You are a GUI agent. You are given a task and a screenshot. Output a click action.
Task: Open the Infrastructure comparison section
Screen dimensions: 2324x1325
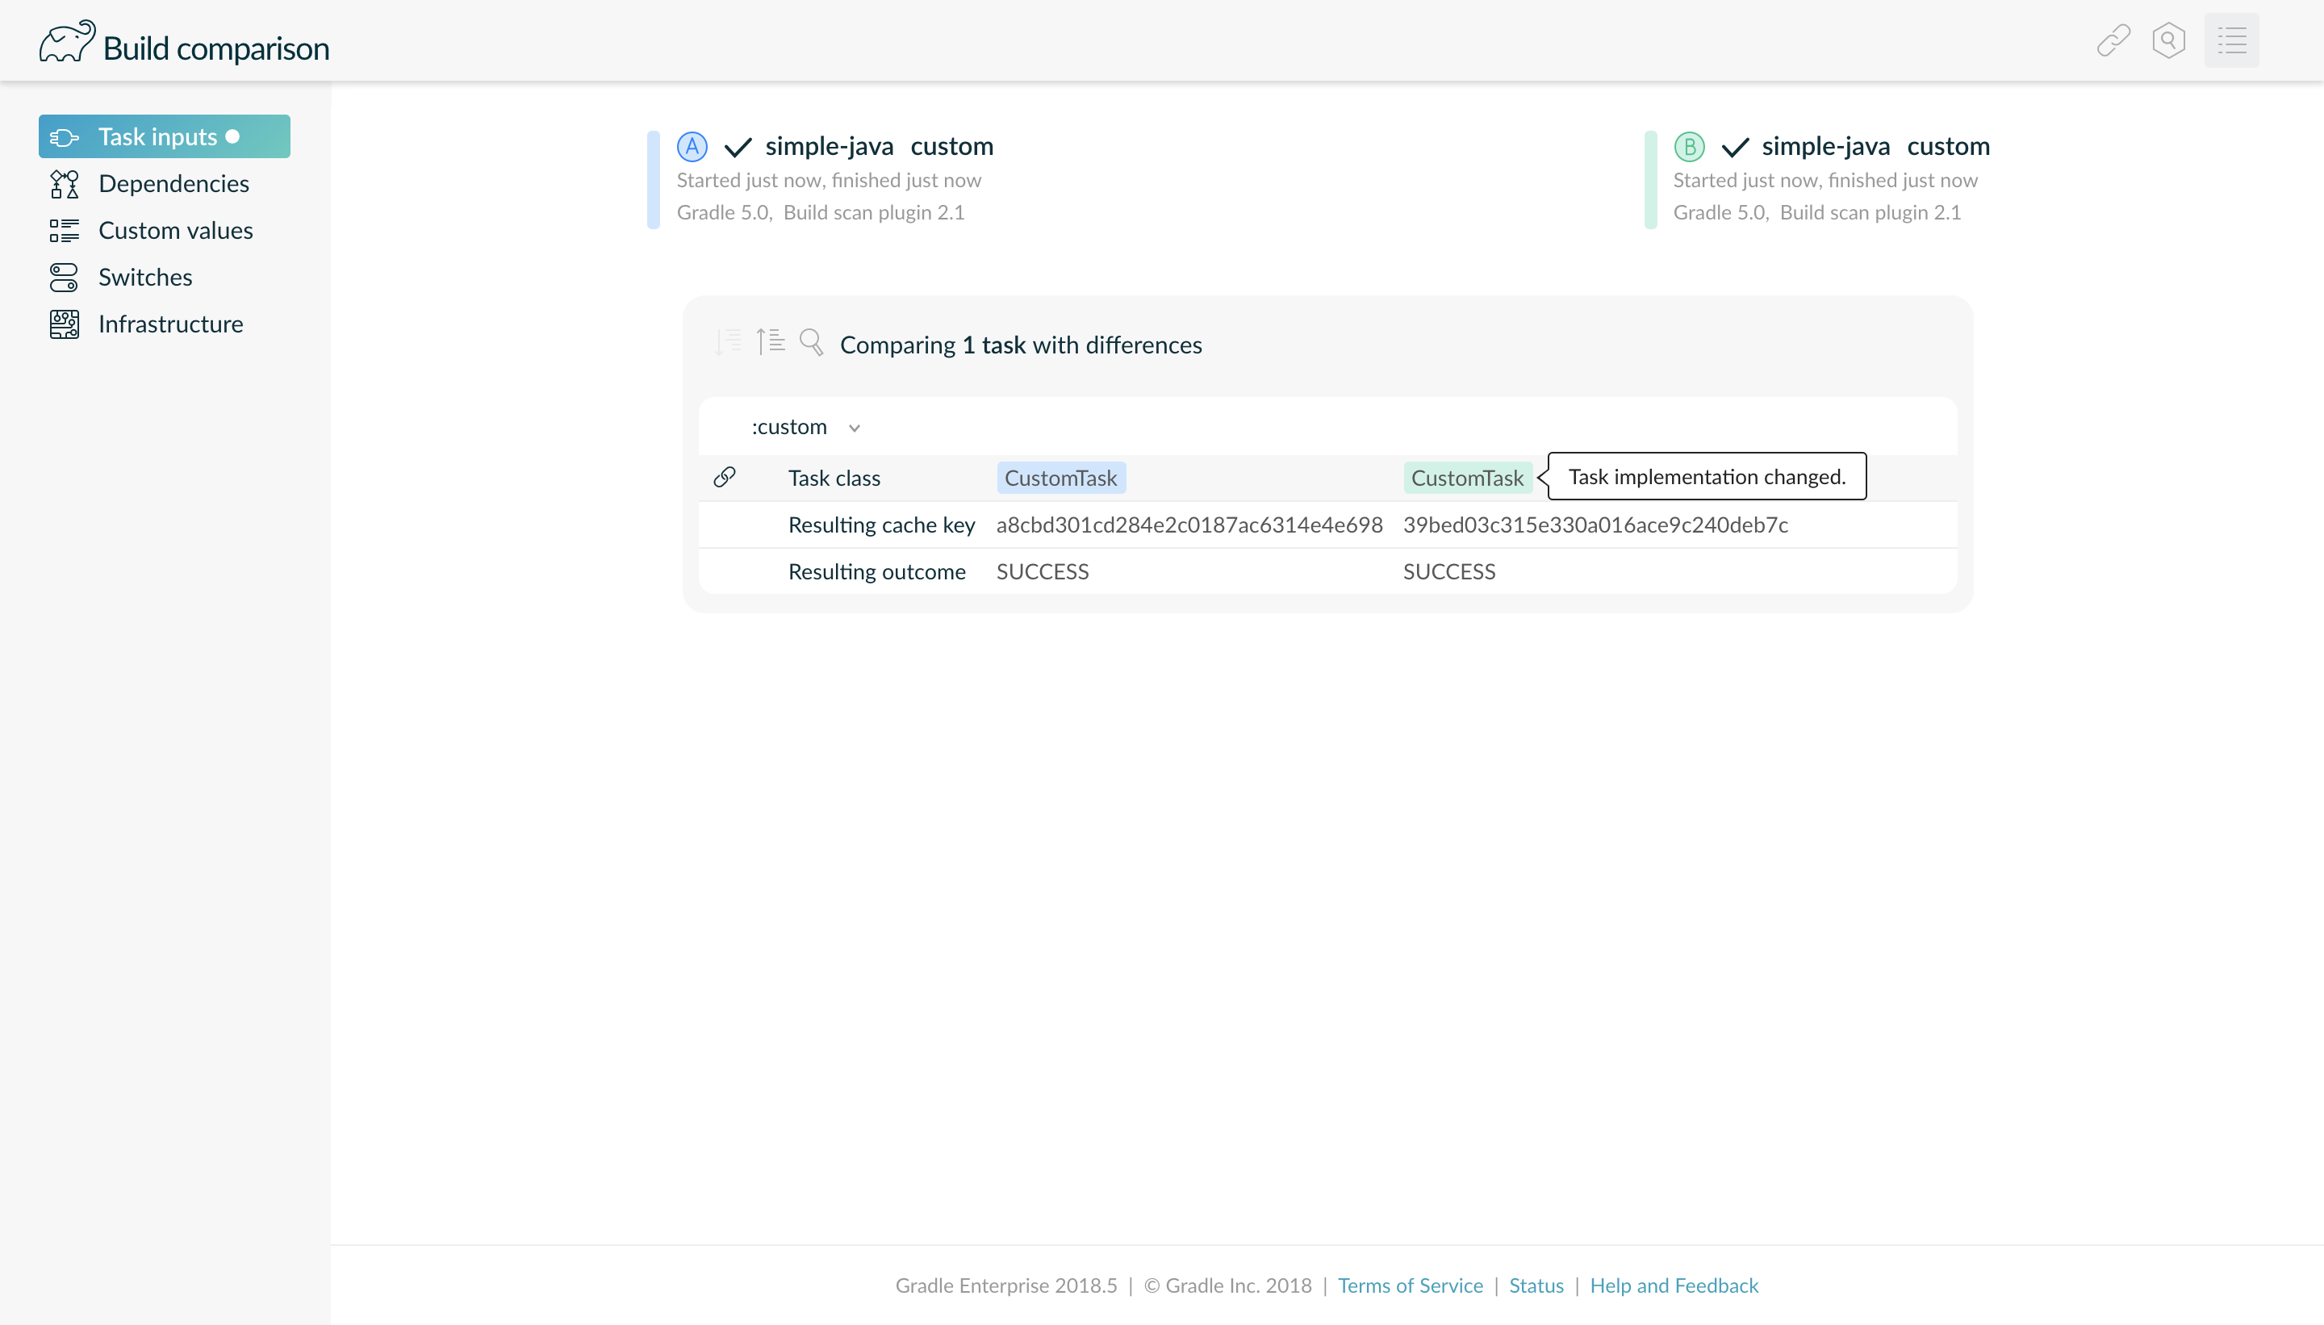coord(171,323)
